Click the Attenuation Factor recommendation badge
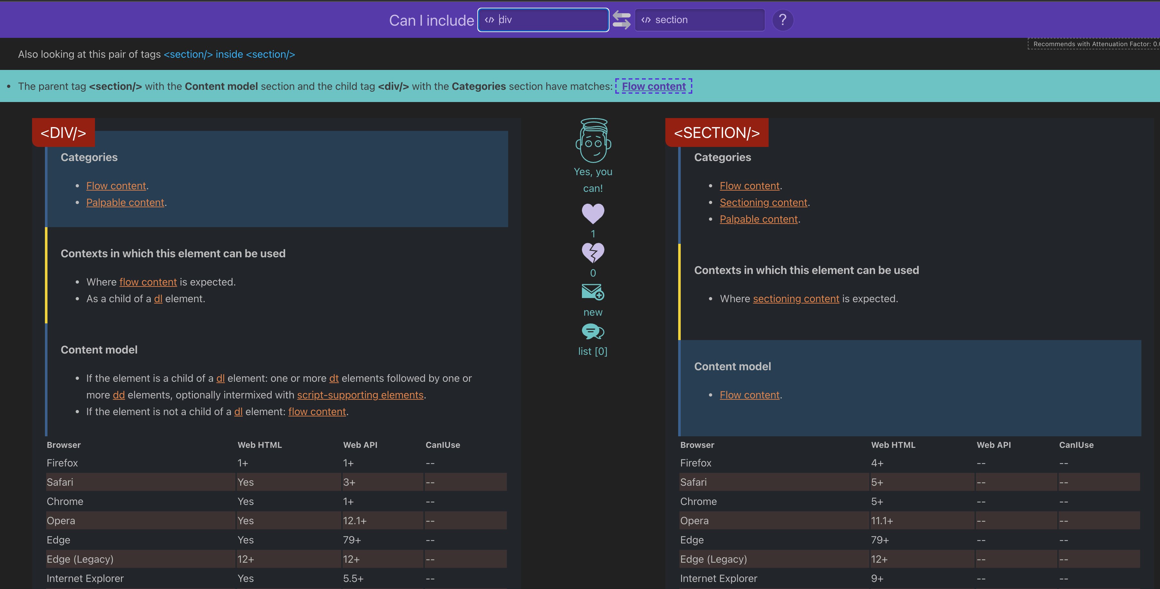This screenshot has height=589, width=1160. pos(1094,44)
